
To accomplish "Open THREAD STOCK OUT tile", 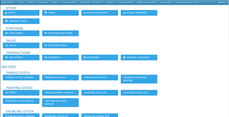I will (100, 78).
